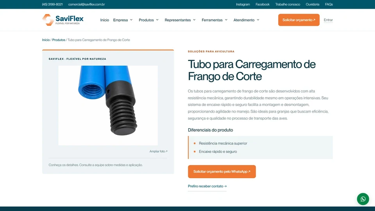The image size is (375, 211).
Task: Click the Encaixe rápido e seguro item
Action: [x=218, y=152]
